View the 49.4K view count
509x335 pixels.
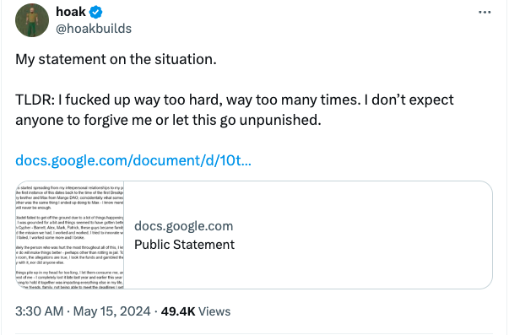[178, 311]
